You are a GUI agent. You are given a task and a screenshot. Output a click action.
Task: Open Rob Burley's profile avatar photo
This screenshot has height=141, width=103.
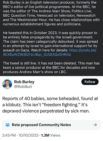[7, 84]
